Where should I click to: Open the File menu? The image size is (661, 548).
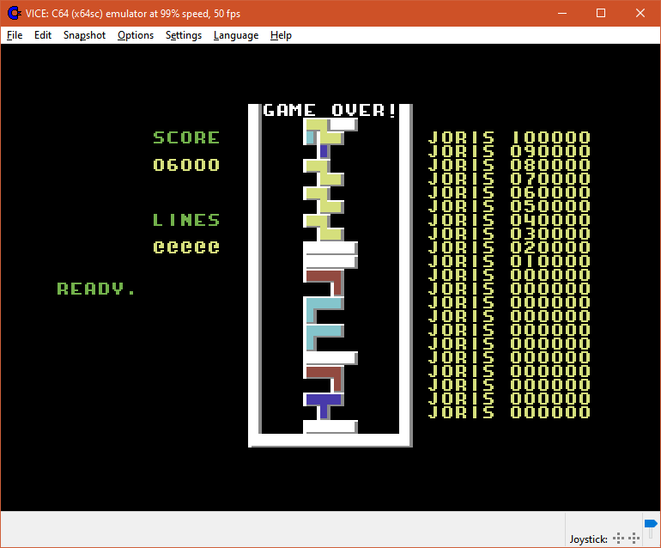coord(15,35)
